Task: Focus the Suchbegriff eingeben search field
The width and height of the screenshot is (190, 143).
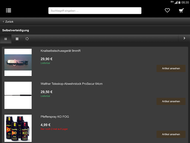Action: pos(95,11)
